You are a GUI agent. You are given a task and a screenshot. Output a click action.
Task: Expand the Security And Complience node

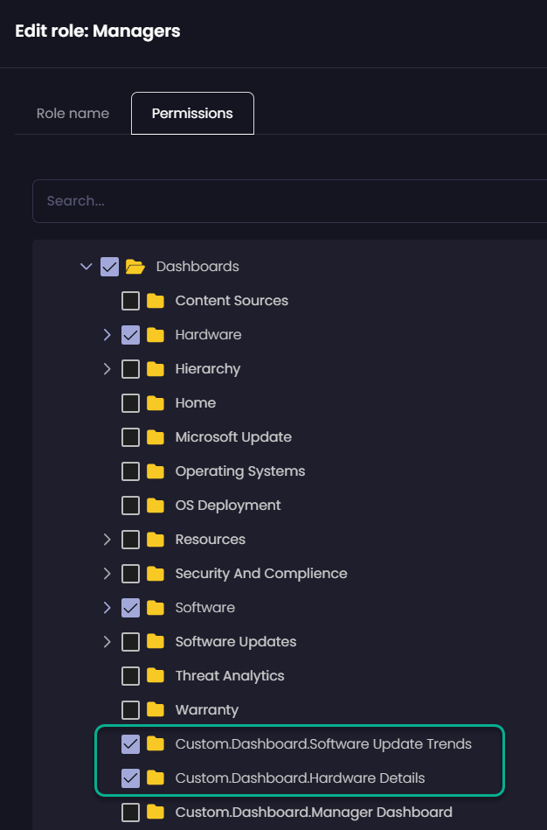click(107, 574)
